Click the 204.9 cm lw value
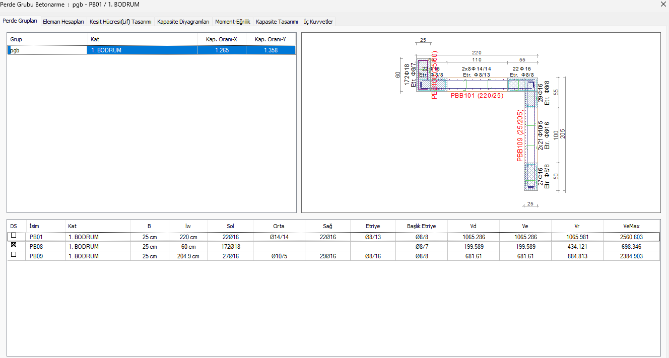The width and height of the screenshot is (669, 358). (188, 256)
